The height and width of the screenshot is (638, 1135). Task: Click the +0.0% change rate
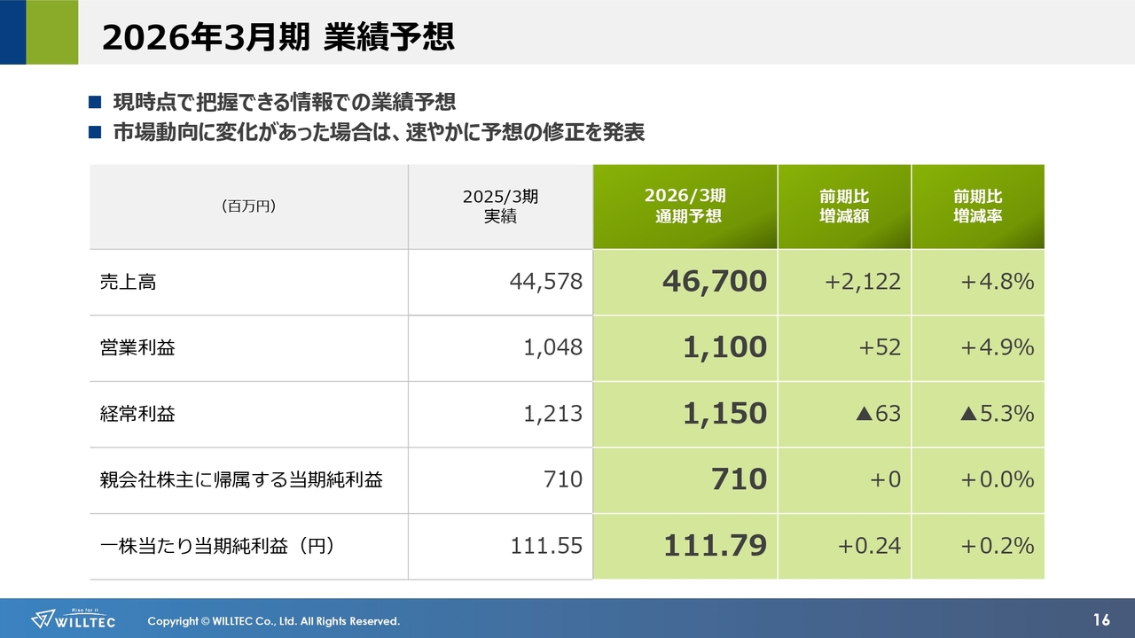[998, 479]
